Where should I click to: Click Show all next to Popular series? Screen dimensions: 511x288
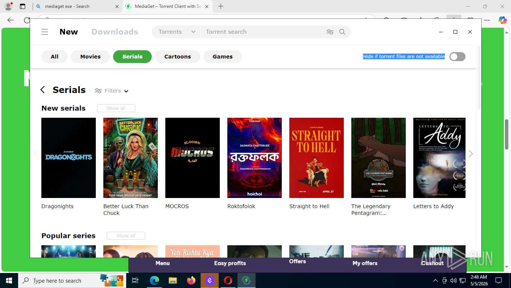coord(125,235)
